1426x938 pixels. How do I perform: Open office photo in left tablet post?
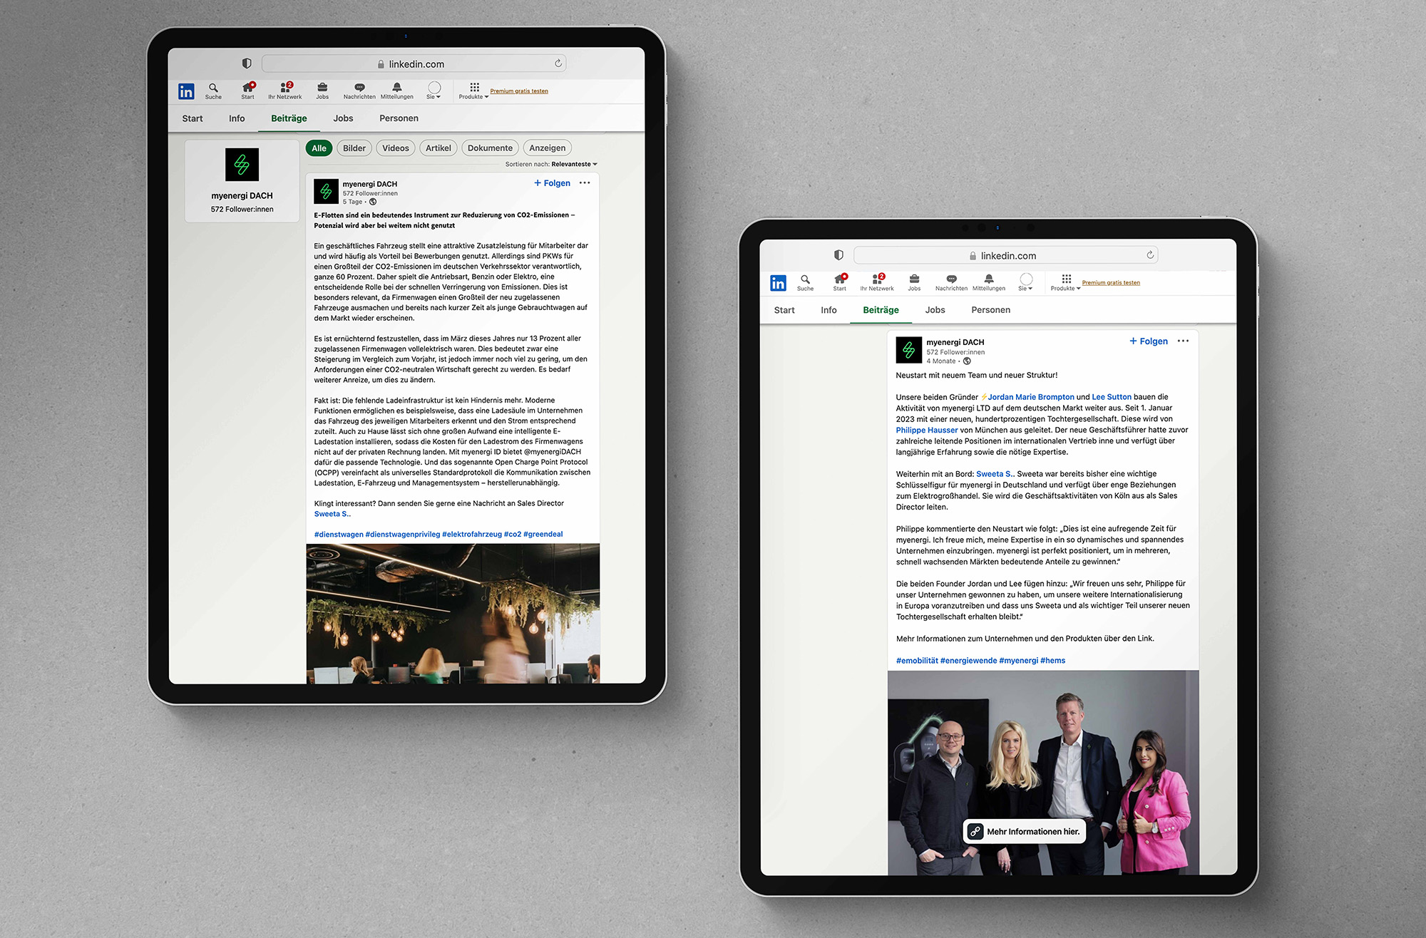453,614
